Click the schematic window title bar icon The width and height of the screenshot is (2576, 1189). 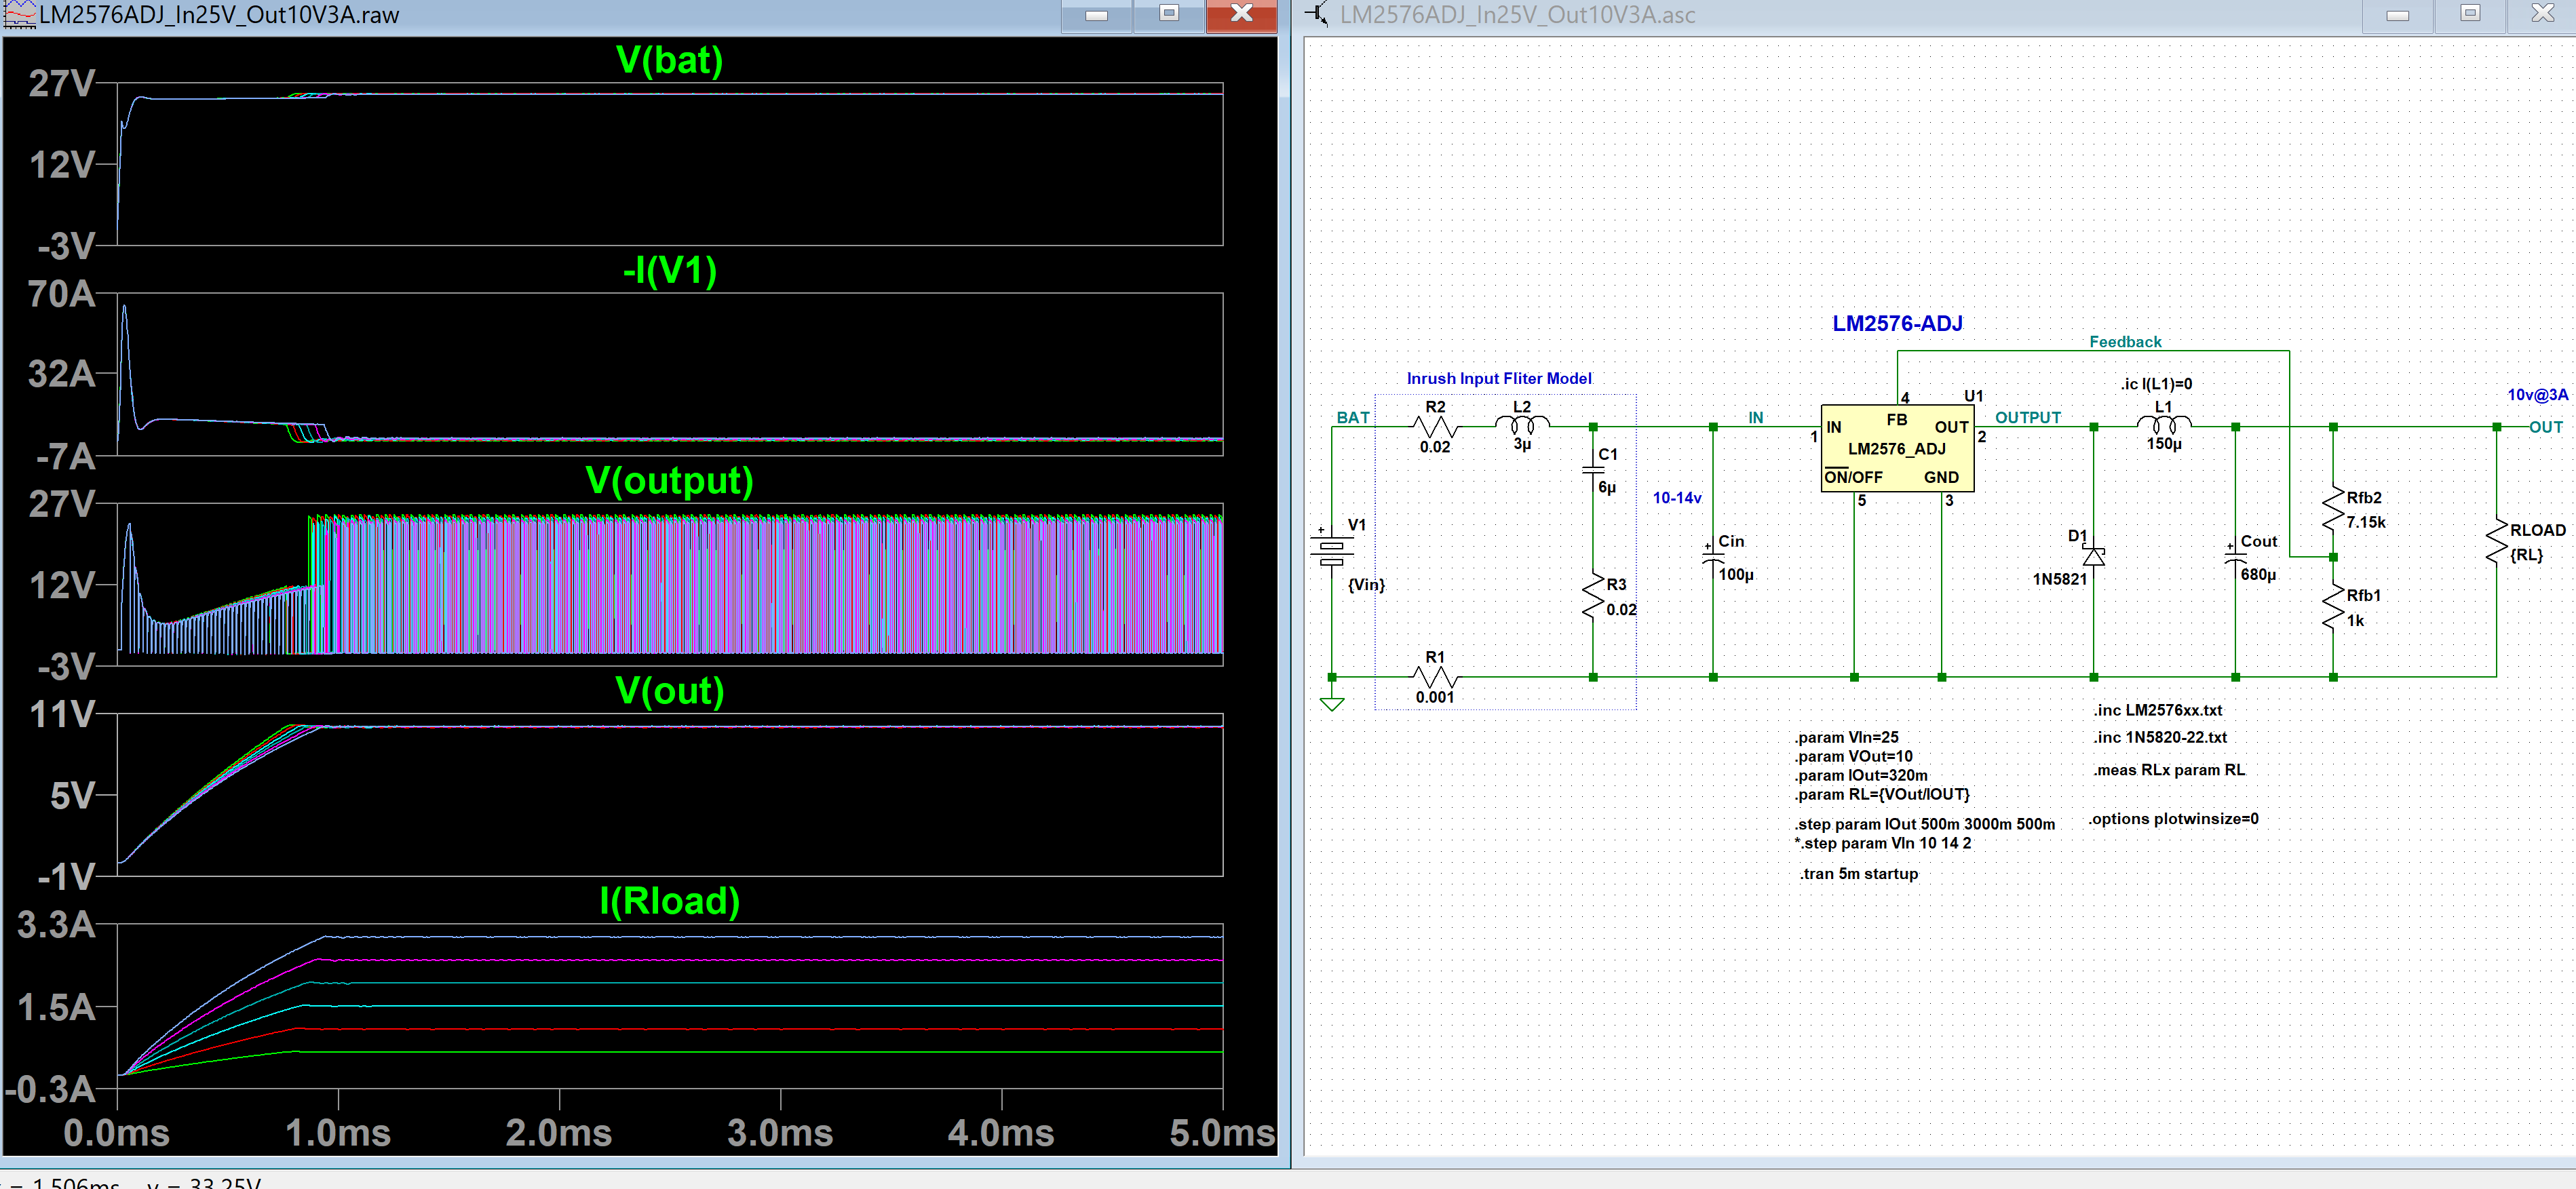1317,14
